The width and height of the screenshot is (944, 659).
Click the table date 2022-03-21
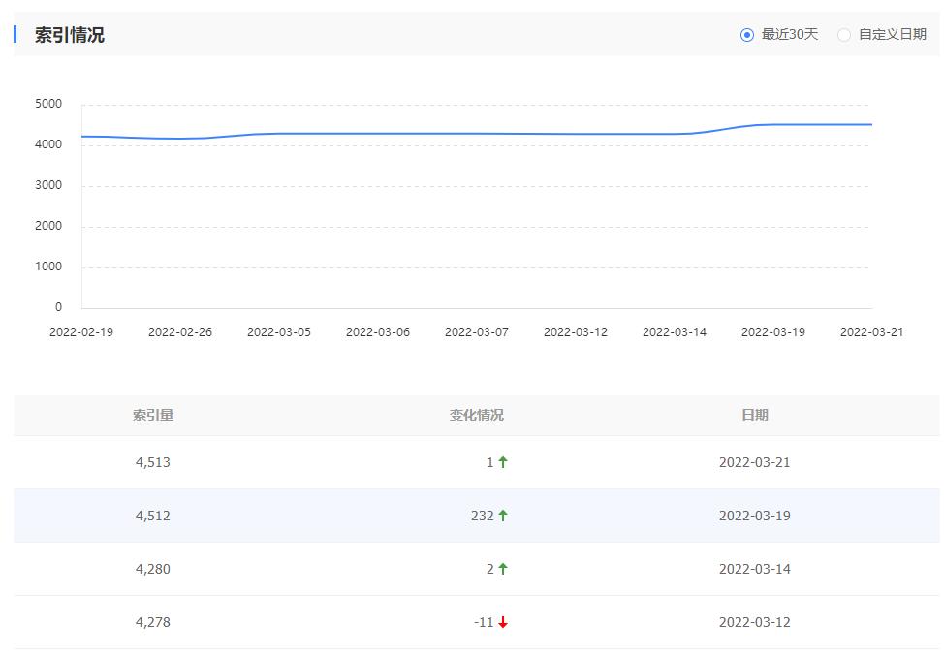754,462
